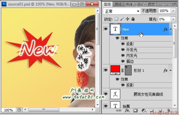Select the 抬臀 layer
179x115 pixels.
(126, 106)
